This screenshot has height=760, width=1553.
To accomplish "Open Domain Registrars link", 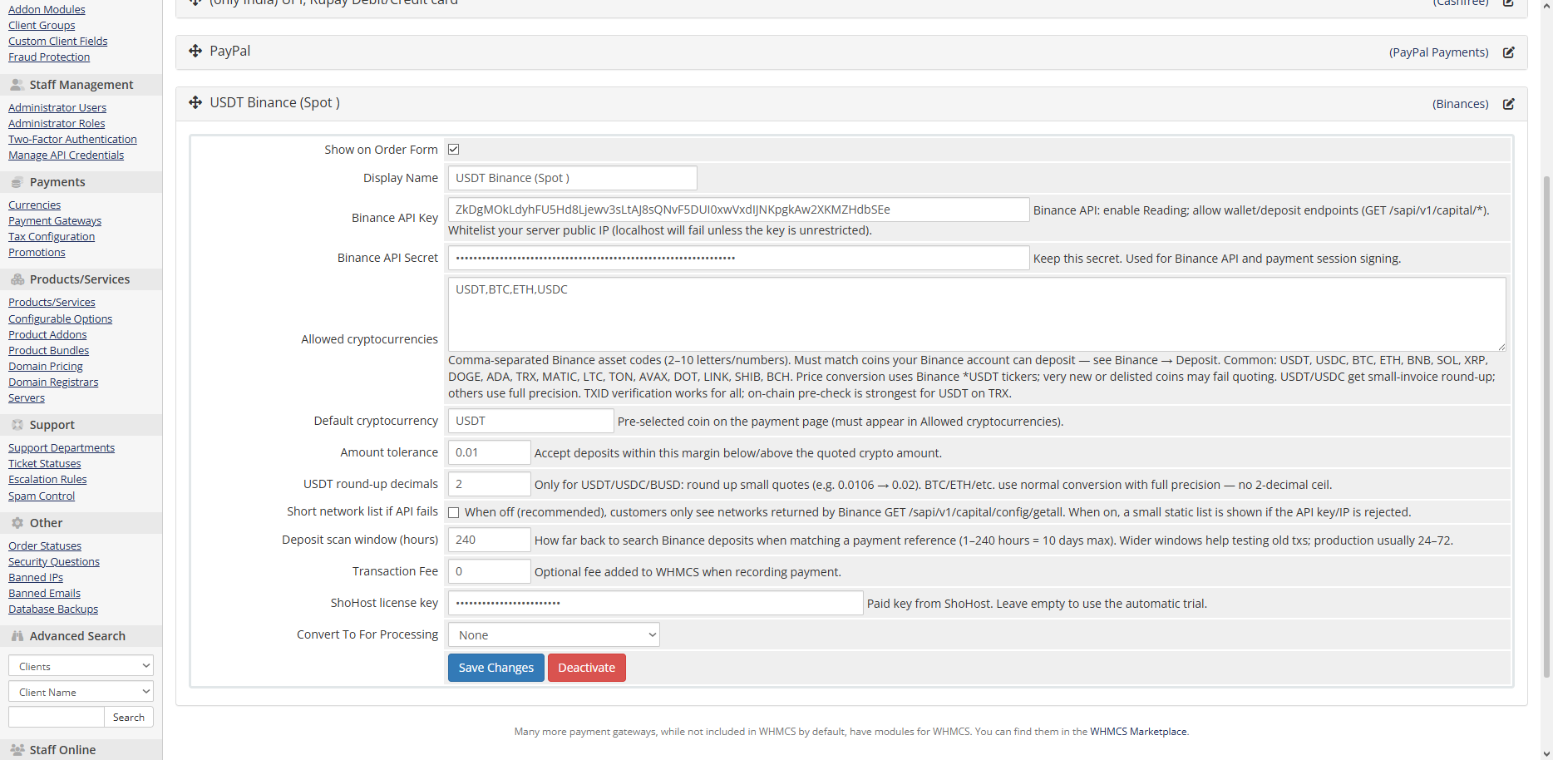I will [x=53, y=382].
